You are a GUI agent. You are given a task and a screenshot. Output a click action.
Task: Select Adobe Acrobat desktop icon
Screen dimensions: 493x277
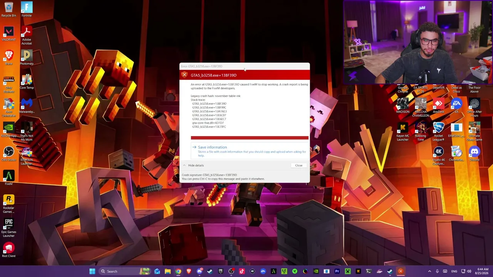pyautogui.click(x=27, y=36)
